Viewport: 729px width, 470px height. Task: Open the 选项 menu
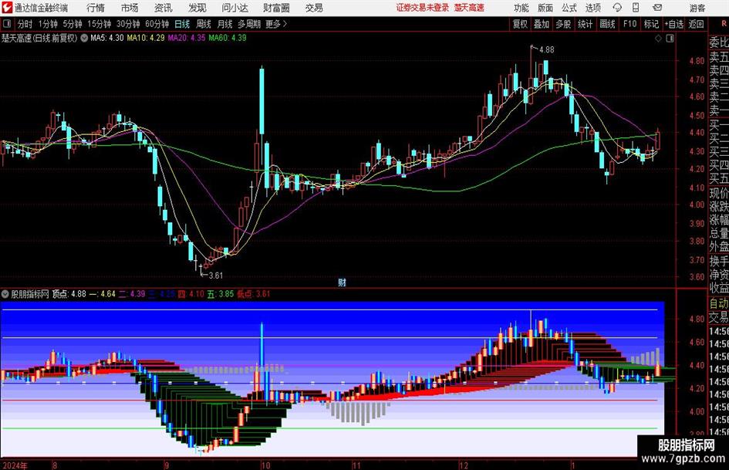592,8
